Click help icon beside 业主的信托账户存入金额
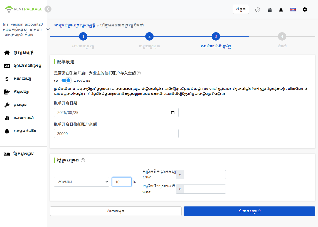This screenshot has width=318, height=227. (139, 73)
